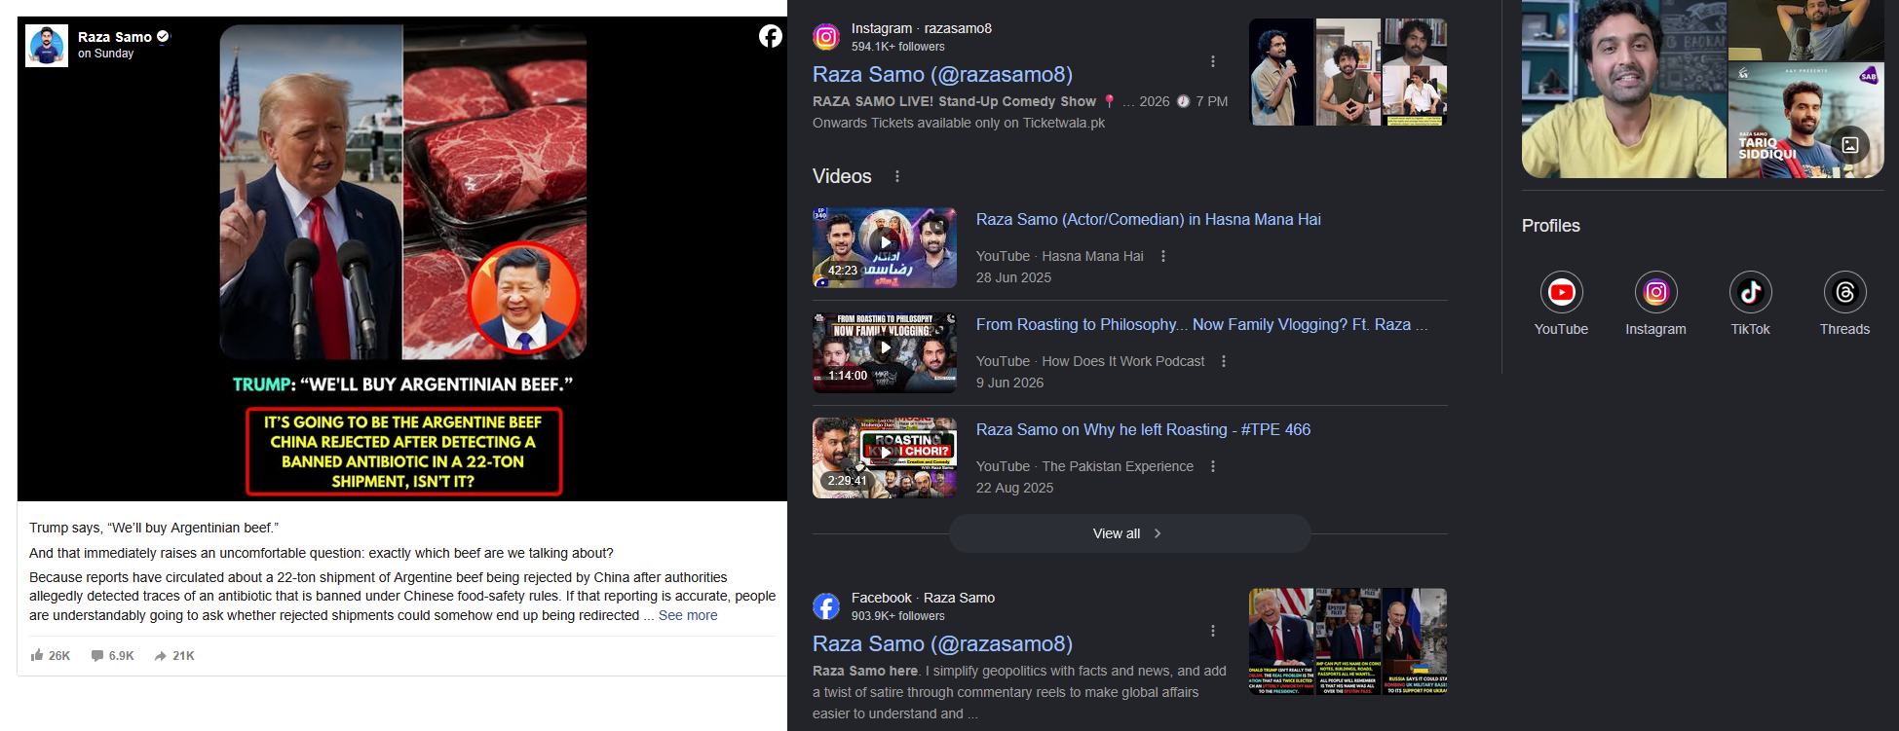Image resolution: width=1899 pixels, height=731 pixels.
Task: Click the "on Sunday" post timestamp
Action: 106,54
